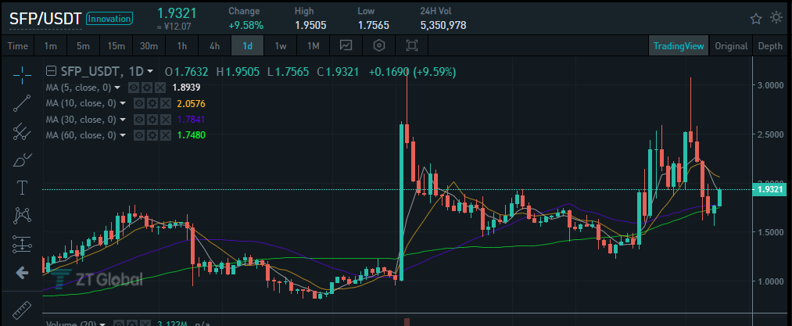The height and width of the screenshot is (326, 792).
Task: Toggle fullscreen chart mode icon
Action: click(412, 46)
